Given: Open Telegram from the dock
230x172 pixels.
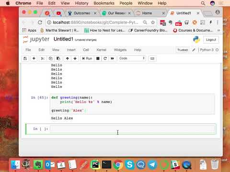Looking at the screenshot, I should [x=152, y=165].
